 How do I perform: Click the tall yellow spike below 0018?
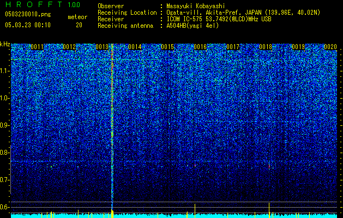coord(269,210)
